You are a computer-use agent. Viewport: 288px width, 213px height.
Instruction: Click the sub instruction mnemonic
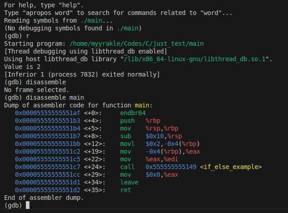coord(126,136)
